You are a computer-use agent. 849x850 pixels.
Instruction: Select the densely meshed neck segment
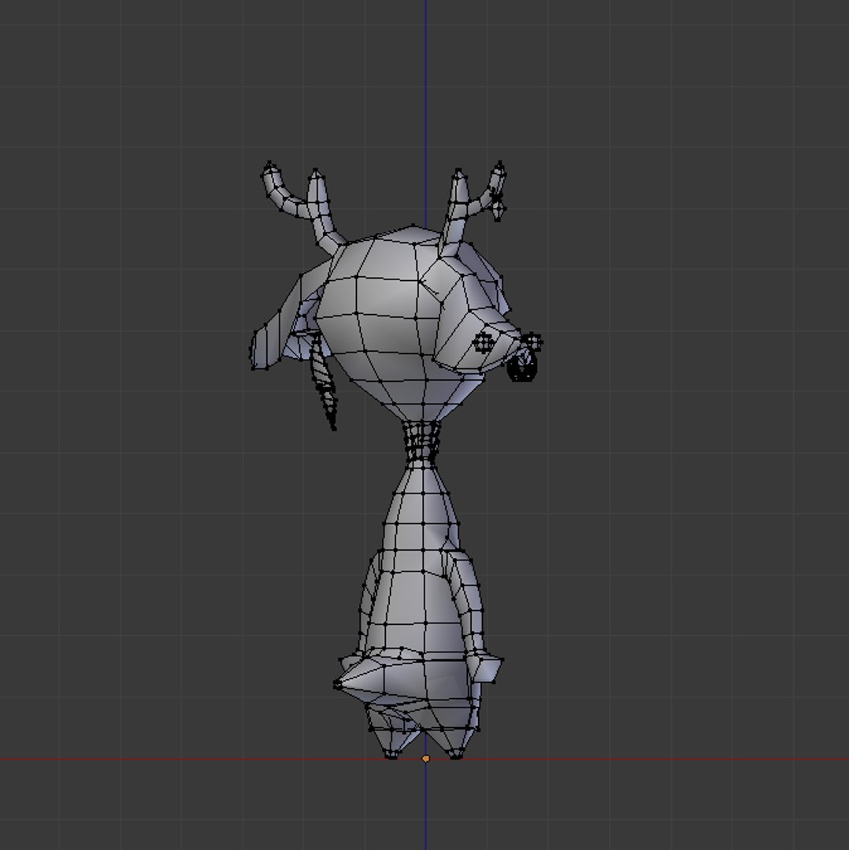(x=421, y=442)
